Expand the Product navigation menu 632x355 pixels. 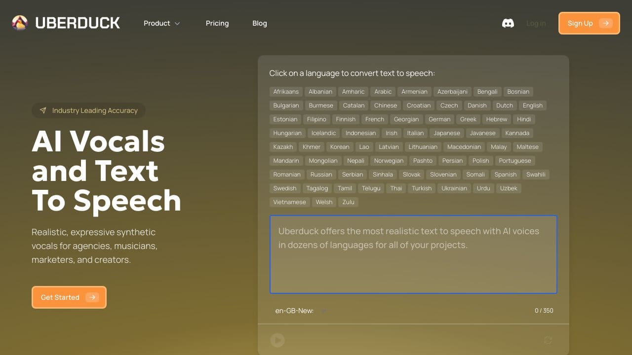coord(162,23)
